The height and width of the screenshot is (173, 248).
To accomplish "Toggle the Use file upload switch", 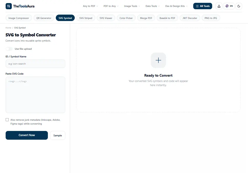I will (9, 49).
